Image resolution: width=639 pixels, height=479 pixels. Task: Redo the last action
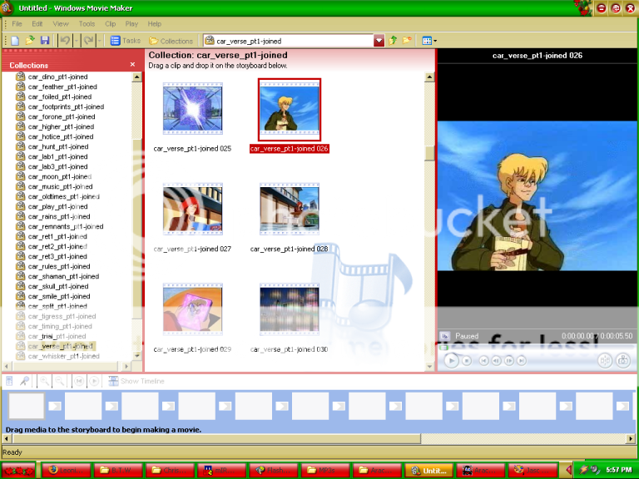coord(88,41)
